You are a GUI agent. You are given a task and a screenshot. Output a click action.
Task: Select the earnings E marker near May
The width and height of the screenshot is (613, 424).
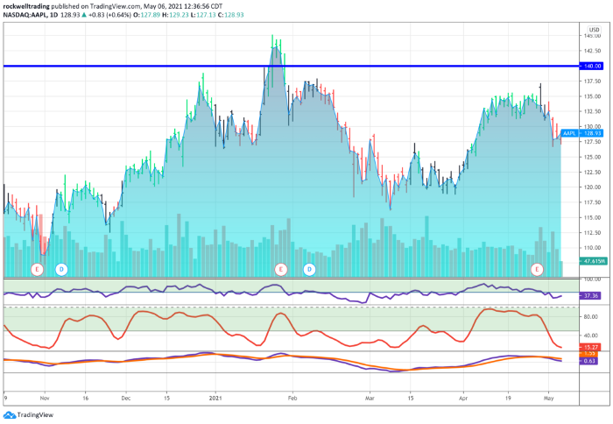pyautogui.click(x=537, y=269)
